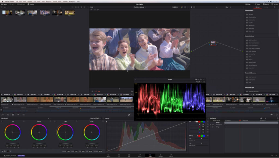Open the Lightbox view
This screenshot has height=158, width=279.
pos(275,4)
